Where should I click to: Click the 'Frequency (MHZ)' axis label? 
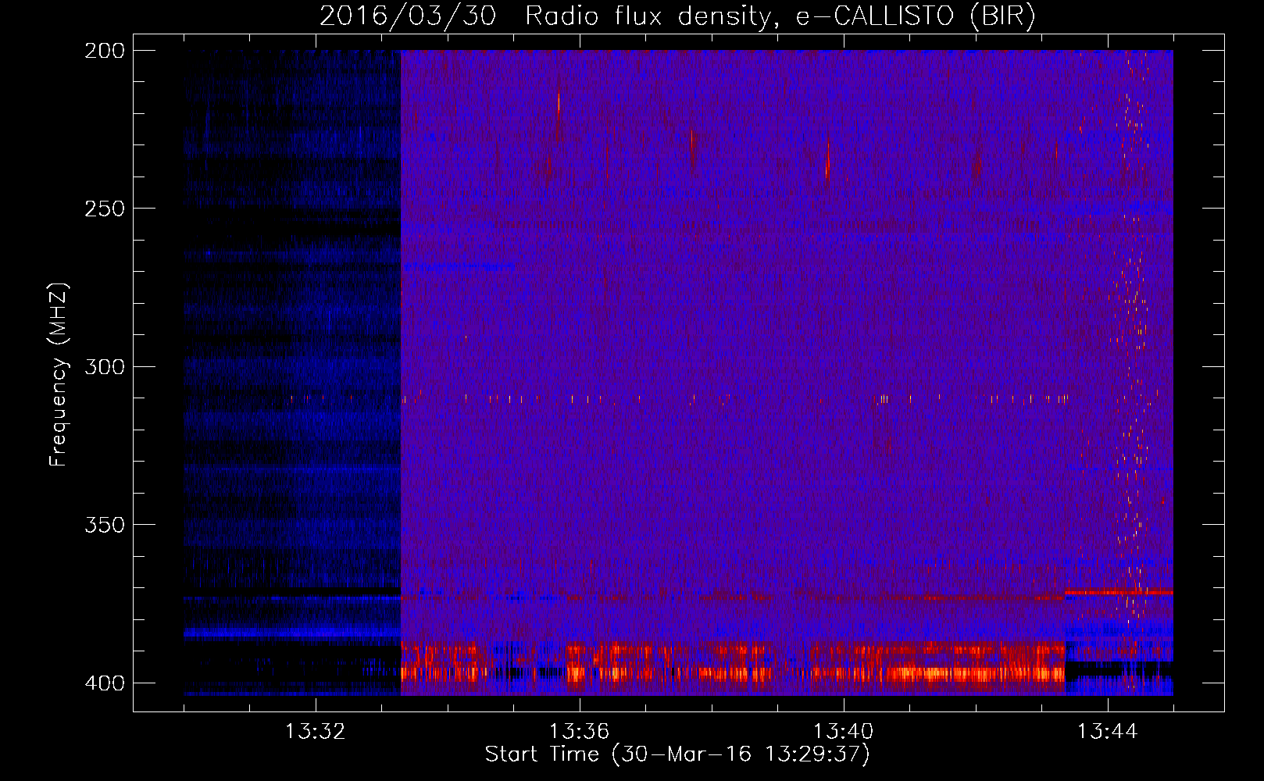(x=59, y=375)
